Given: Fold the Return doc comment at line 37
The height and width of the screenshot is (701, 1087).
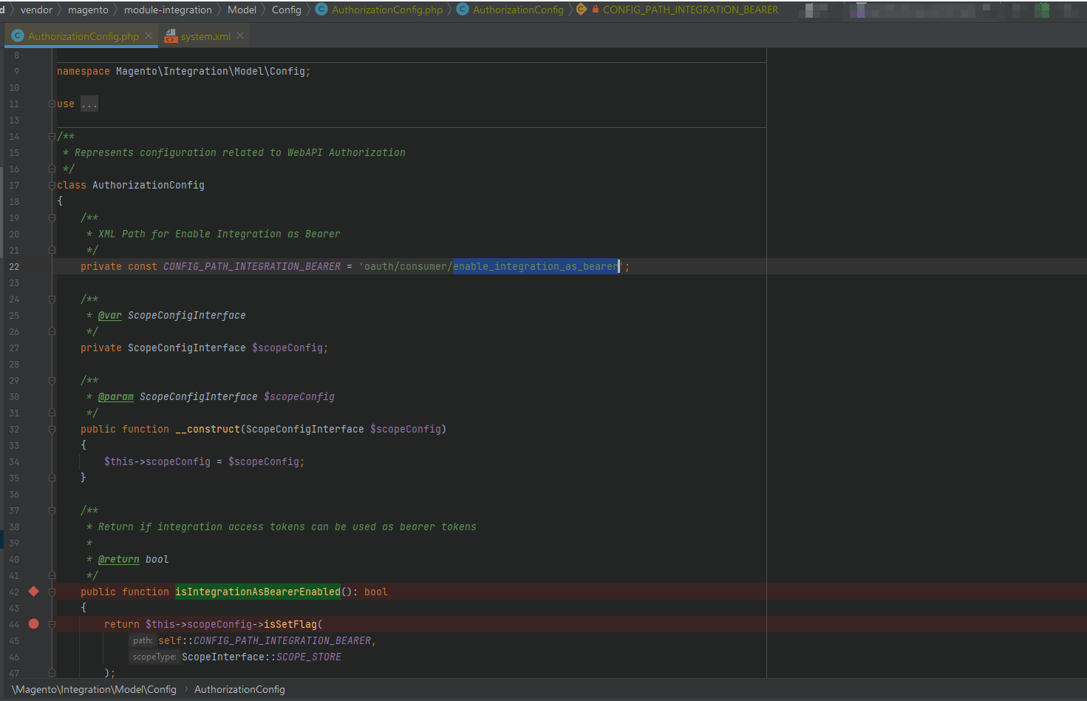Looking at the screenshot, I should (x=52, y=510).
